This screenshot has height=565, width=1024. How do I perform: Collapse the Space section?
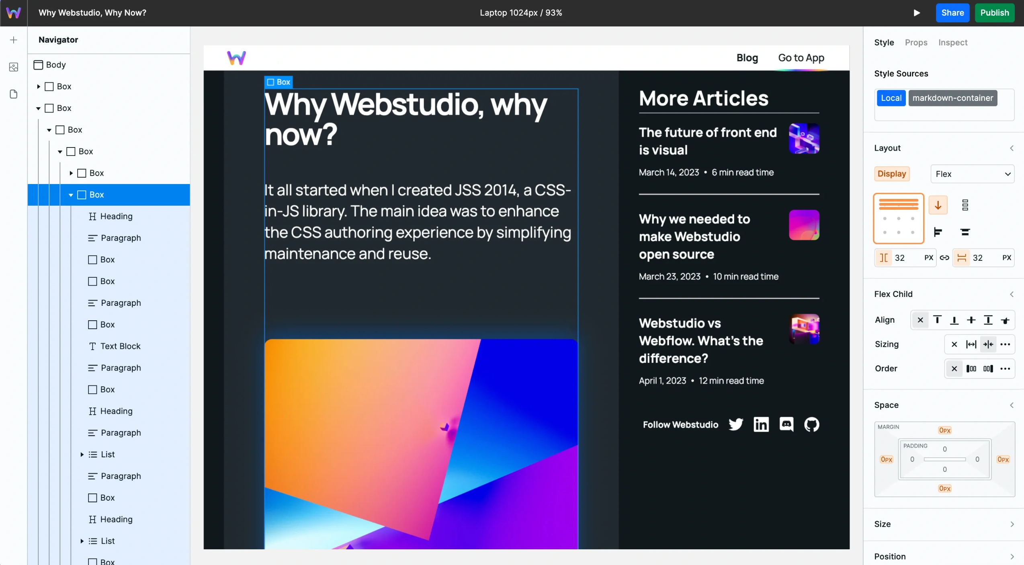[x=1012, y=405]
